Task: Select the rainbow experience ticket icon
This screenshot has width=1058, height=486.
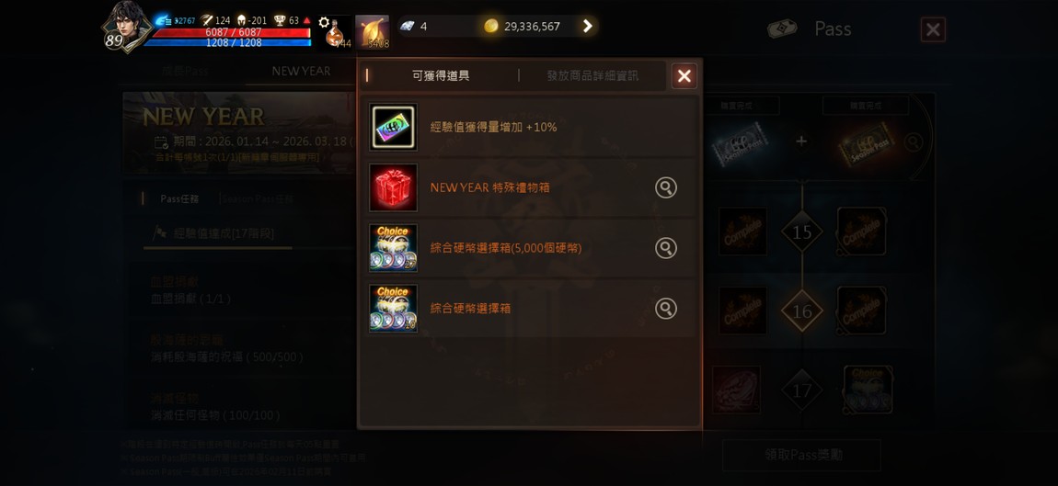Action: pyautogui.click(x=393, y=127)
